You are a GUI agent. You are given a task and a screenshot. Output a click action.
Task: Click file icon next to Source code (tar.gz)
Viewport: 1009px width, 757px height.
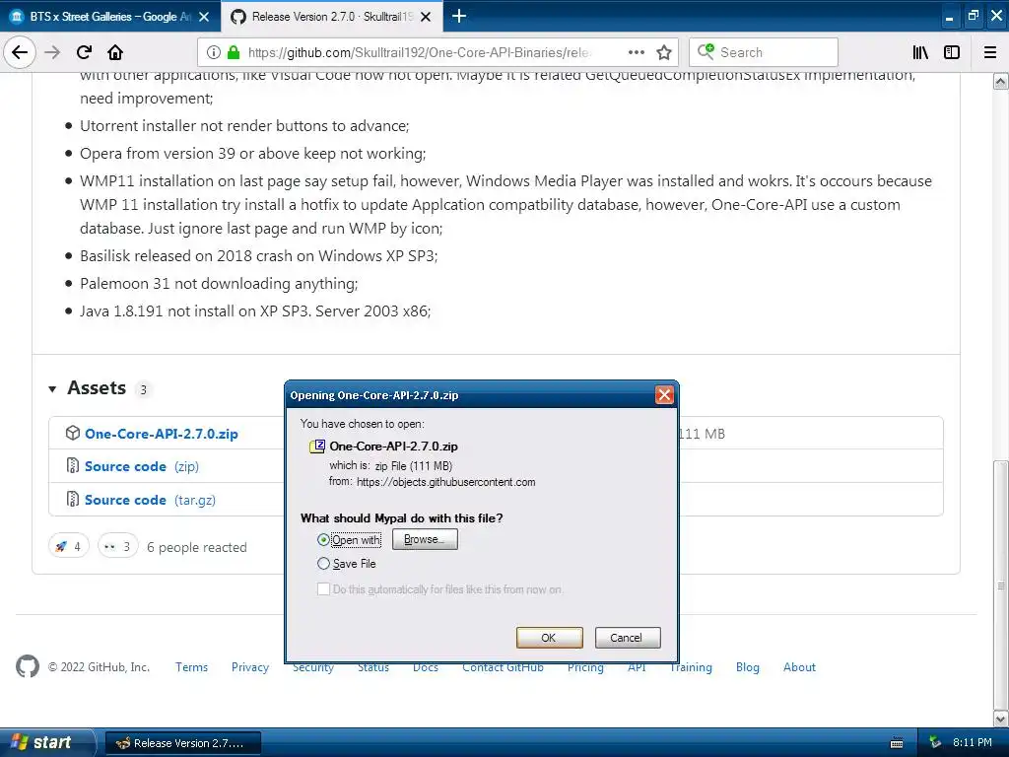click(x=73, y=499)
